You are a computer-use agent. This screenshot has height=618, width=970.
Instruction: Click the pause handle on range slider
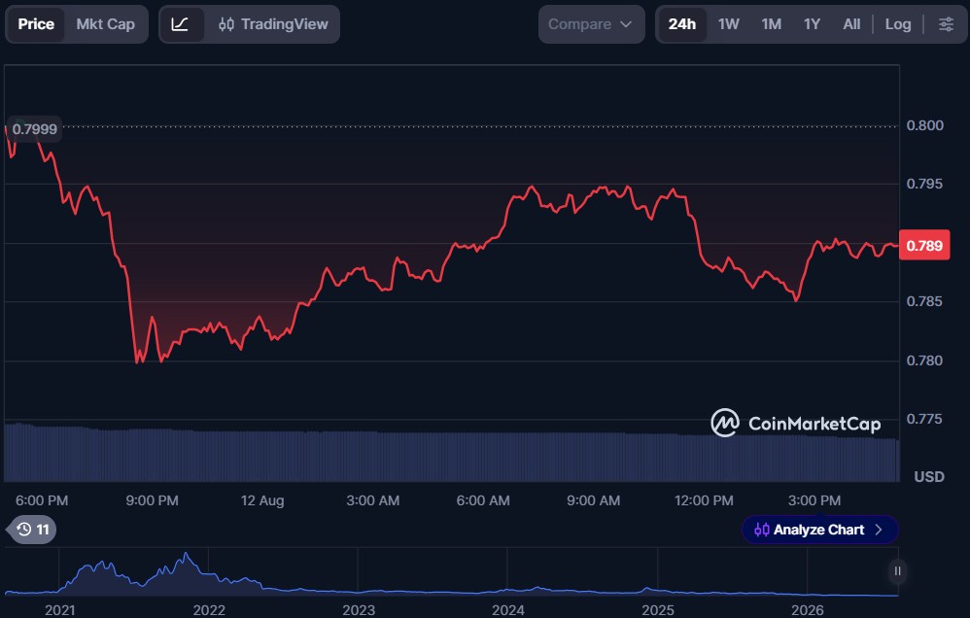point(897,571)
